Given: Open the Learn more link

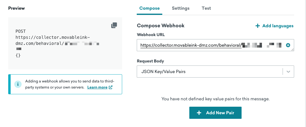Looking at the screenshot, I should 97,87.
